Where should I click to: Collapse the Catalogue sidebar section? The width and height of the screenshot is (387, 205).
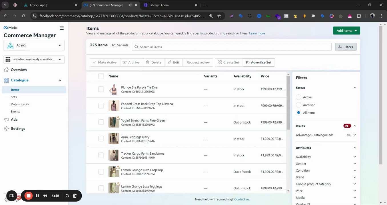pos(60,80)
